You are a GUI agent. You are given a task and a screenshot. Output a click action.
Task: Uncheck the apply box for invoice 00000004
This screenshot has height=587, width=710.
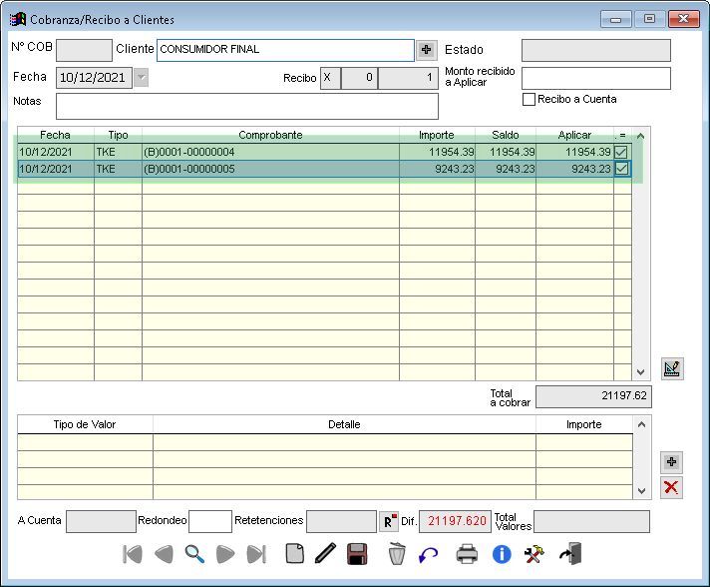point(622,152)
